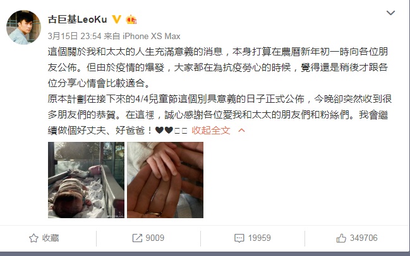410x256 pixels.
Task: Click the repost share icon
Action: click(x=137, y=238)
